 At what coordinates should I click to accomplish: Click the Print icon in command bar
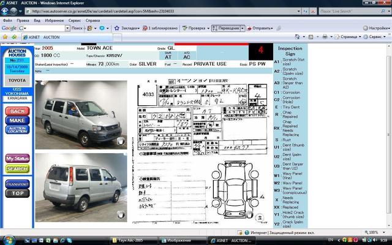(x=325, y=37)
